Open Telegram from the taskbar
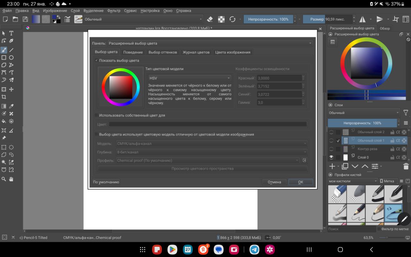411x257 pixels. pos(254,250)
